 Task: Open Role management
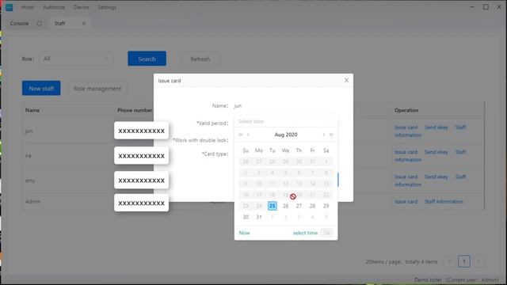[97, 89]
